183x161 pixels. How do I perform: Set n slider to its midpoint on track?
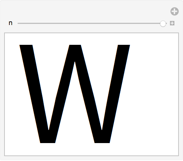pos(92,23)
